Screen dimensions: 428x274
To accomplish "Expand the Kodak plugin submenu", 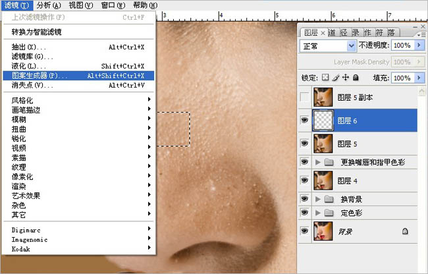I will point(78,249).
